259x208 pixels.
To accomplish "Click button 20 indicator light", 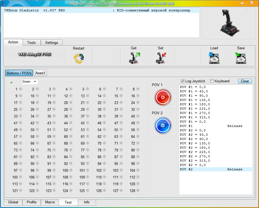I will point(71,102).
